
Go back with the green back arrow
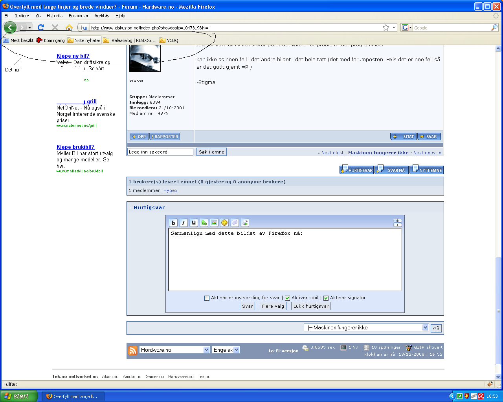pyautogui.click(x=10, y=27)
